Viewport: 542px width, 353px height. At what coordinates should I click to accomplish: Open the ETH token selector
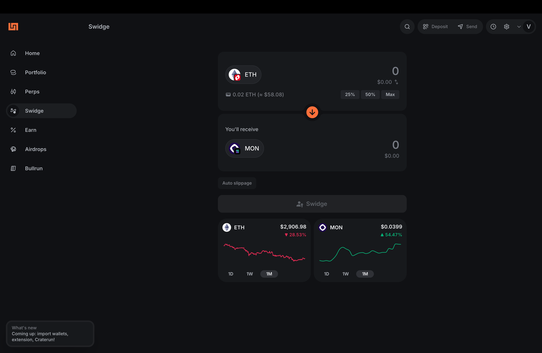(243, 74)
